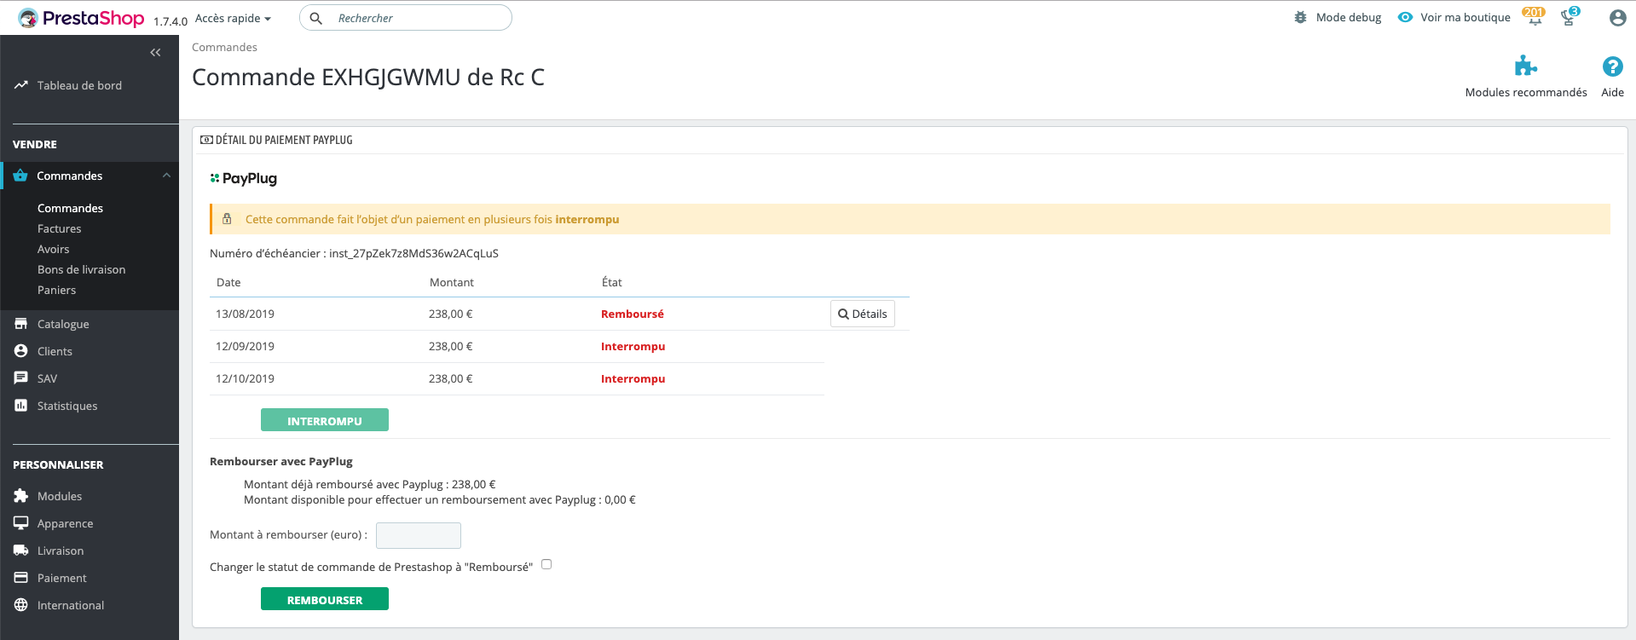Open Paniers submenu item
The width and height of the screenshot is (1636, 640).
click(57, 290)
